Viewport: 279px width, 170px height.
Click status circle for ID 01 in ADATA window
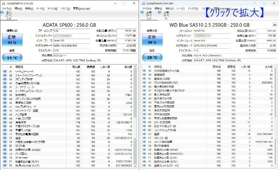click(x=5, y=71)
